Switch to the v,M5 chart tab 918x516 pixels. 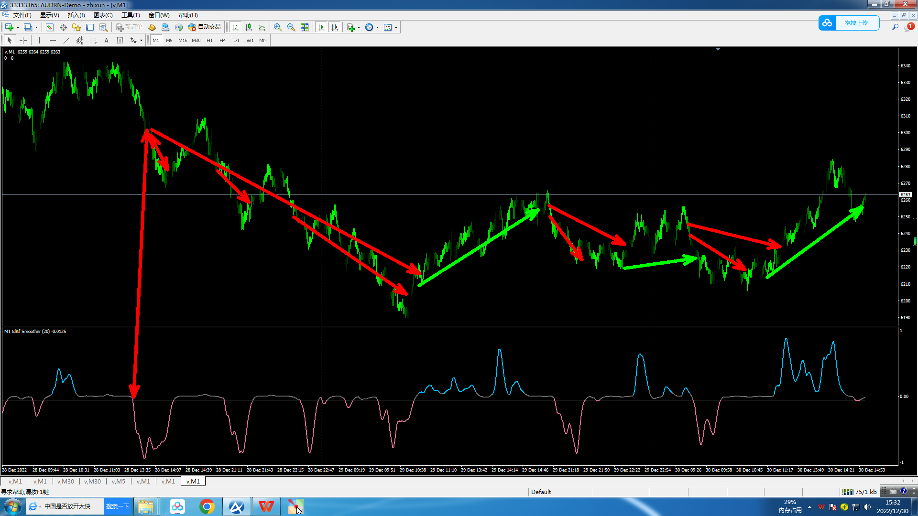[x=118, y=481]
